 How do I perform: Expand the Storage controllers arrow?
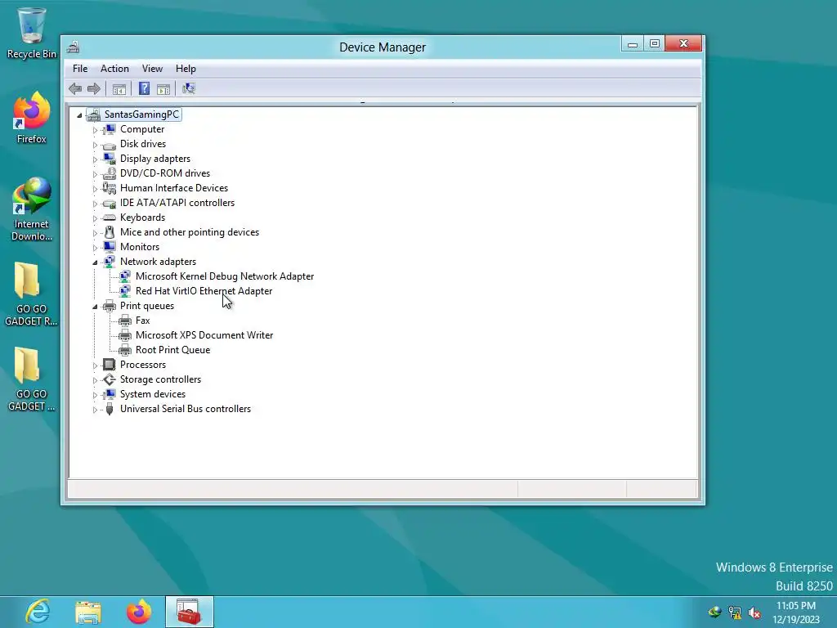pyautogui.click(x=95, y=380)
